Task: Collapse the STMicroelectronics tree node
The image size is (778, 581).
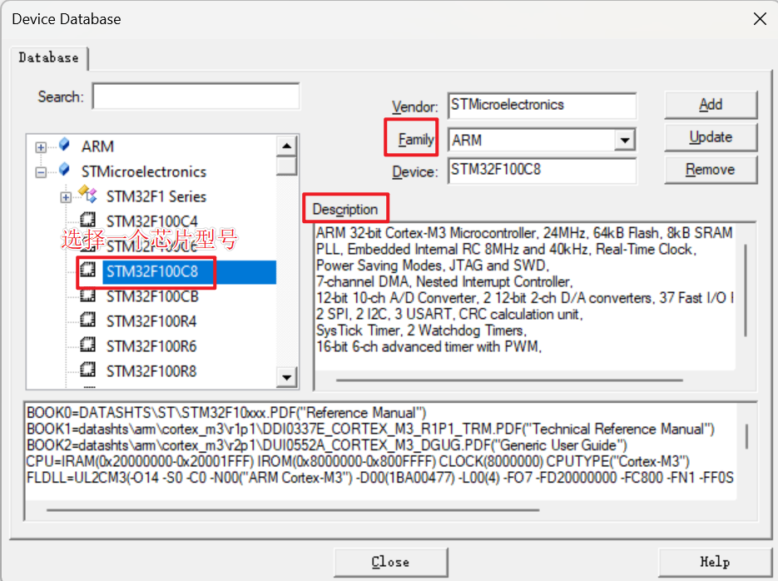Action: click(x=41, y=172)
